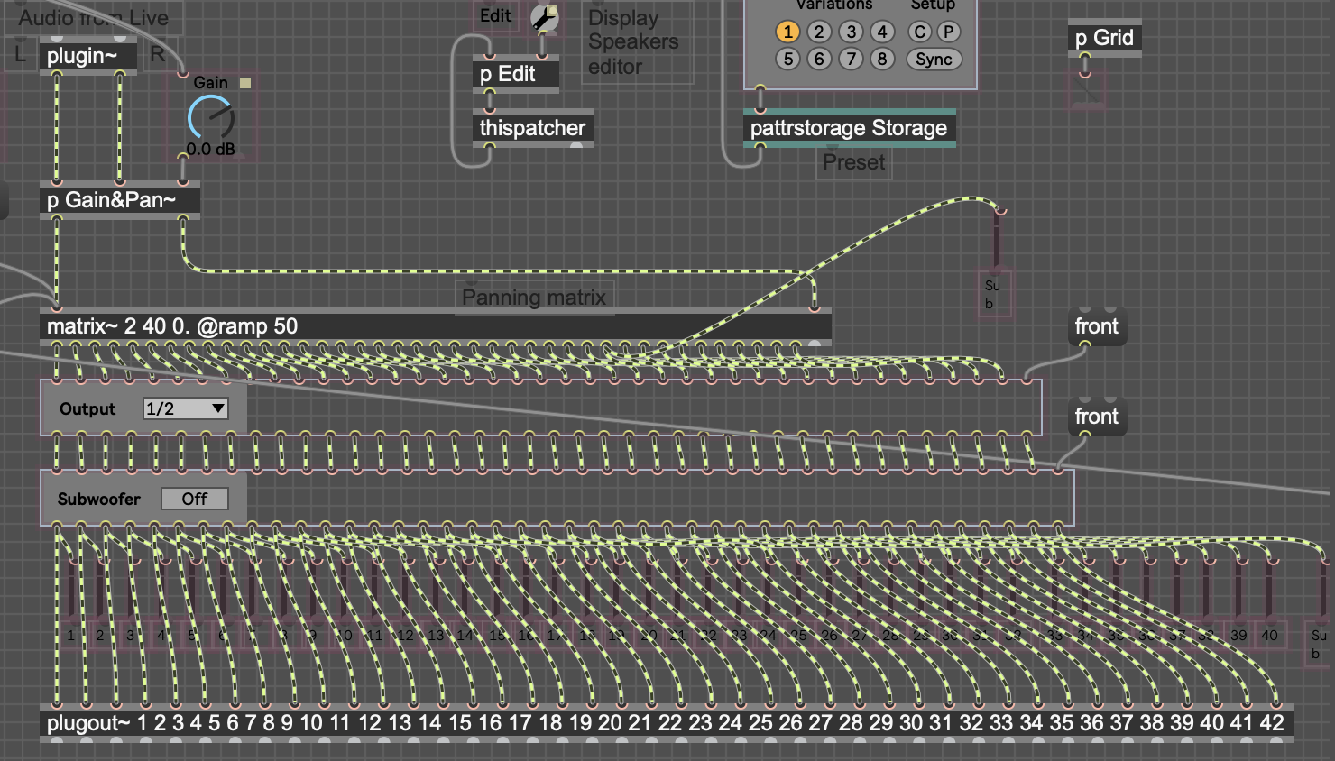1335x761 pixels.
Task: Select variation 1 preset
Action: coord(787,32)
